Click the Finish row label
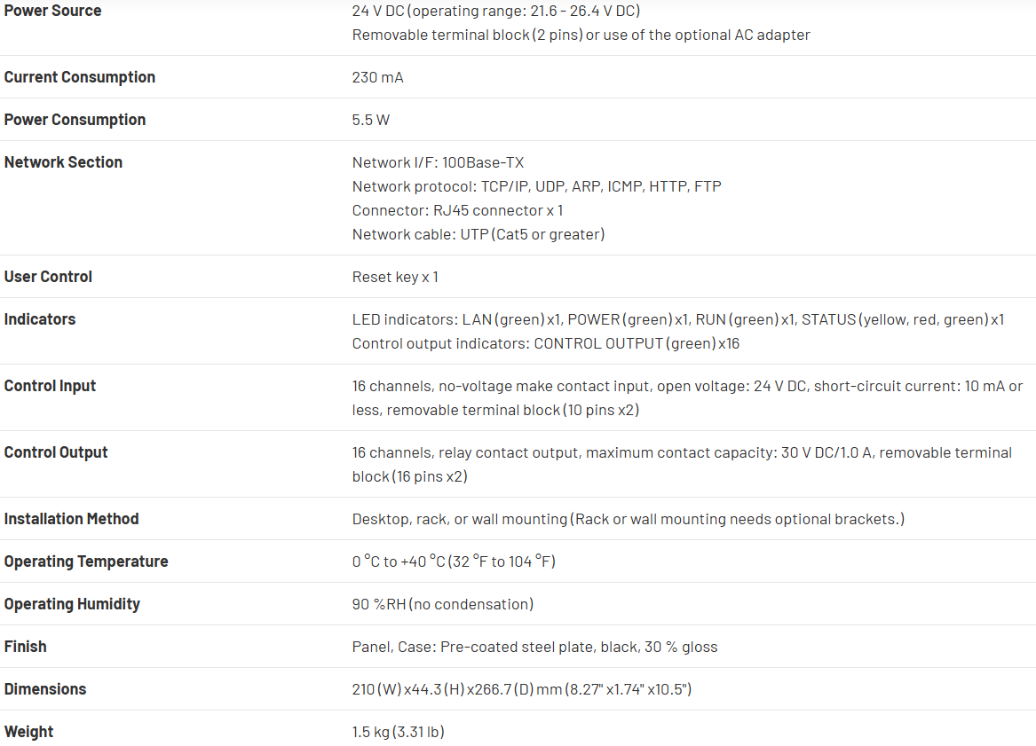Image resolution: width=1036 pixels, height=746 pixels. 25,647
